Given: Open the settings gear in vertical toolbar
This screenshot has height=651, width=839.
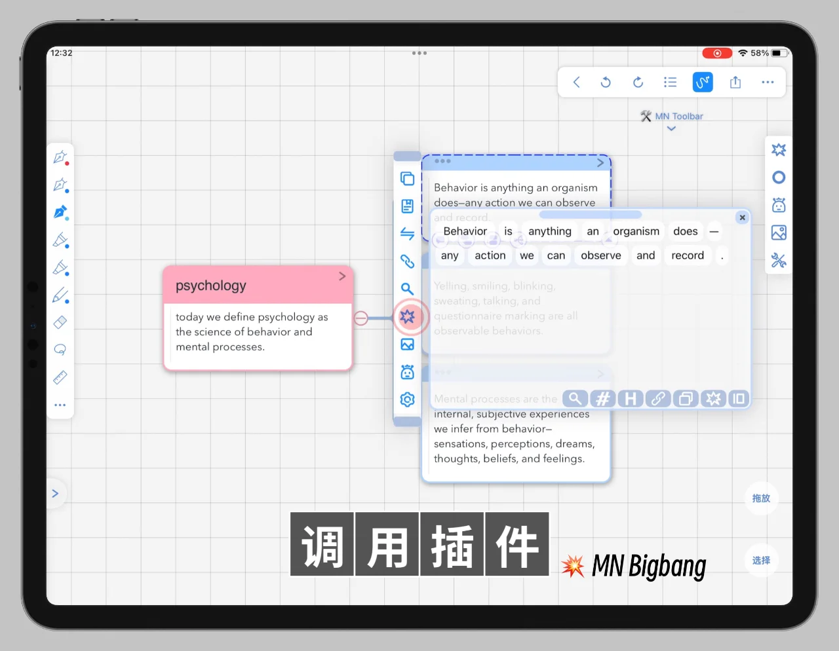Looking at the screenshot, I should (407, 400).
